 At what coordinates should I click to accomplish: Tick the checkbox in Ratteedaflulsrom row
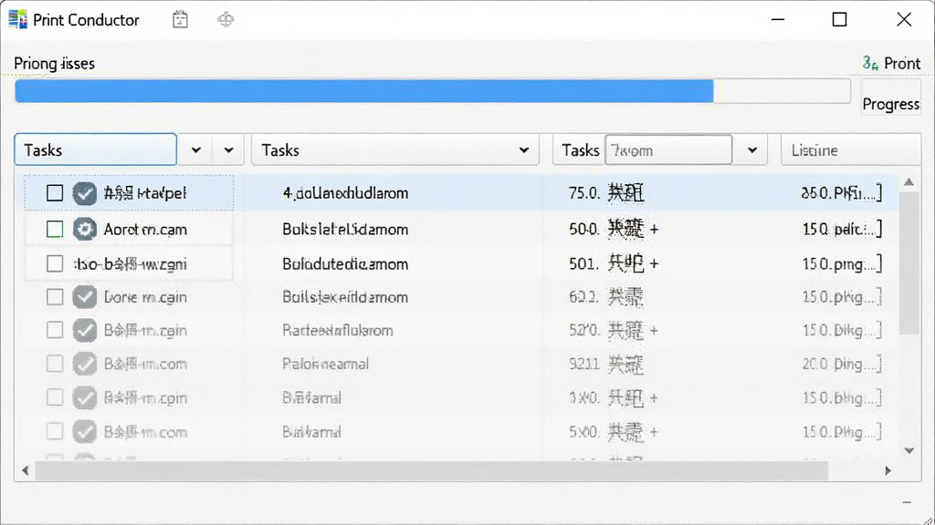pyautogui.click(x=55, y=330)
